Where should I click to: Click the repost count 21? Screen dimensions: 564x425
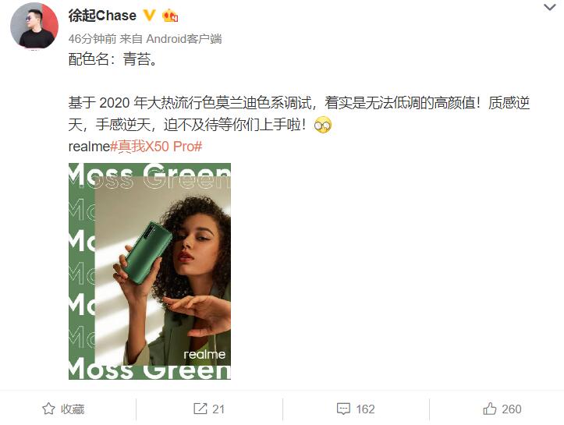218,409
